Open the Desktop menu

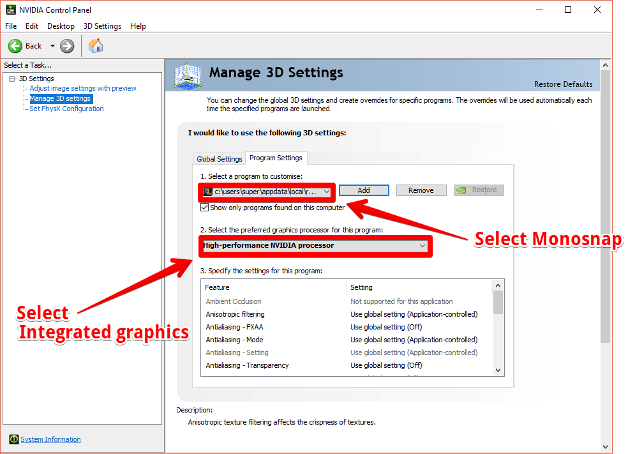(61, 26)
